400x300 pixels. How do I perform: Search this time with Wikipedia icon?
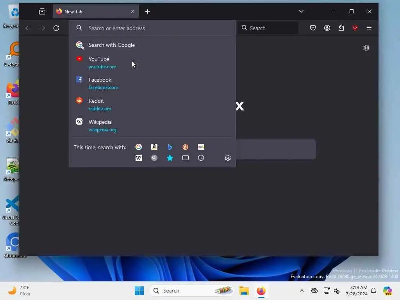pyautogui.click(x=139, y=158)
